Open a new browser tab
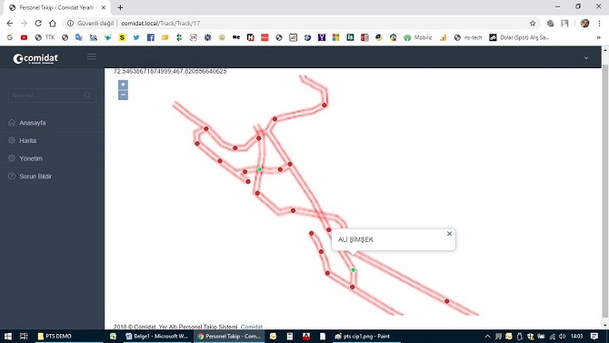 120,7
